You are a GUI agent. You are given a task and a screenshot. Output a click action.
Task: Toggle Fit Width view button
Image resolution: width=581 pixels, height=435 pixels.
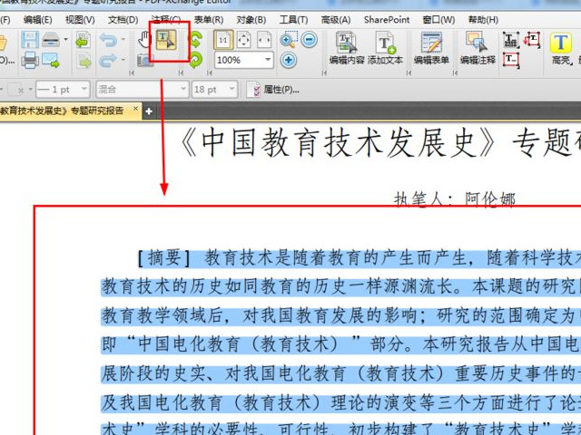coord(264,40)
